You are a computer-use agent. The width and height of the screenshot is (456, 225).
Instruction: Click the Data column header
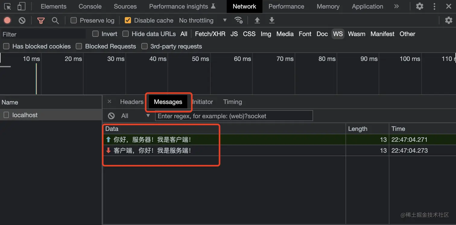(224, 129)
